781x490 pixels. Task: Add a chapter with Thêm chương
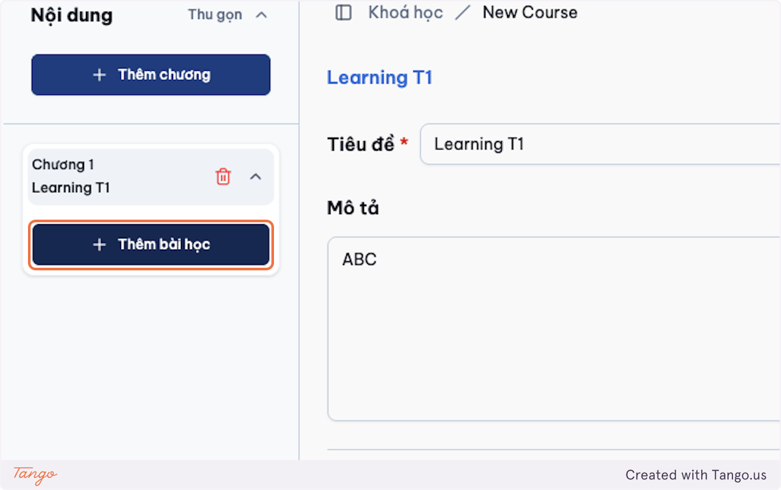[151, 75]
